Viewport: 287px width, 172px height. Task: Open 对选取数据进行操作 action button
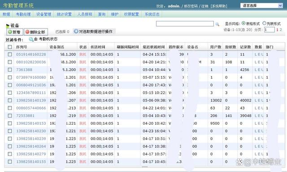pyautogui.click(x=94, y=32)
